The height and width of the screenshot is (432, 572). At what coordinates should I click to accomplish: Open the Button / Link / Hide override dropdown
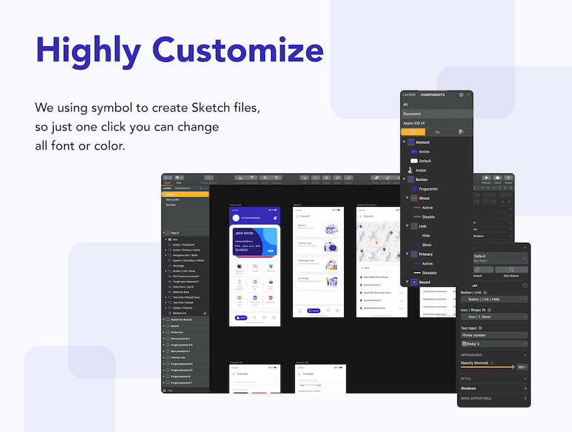click(494, 299)
